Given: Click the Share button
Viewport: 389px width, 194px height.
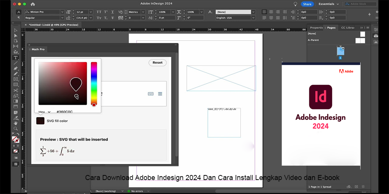Looking at the screenshot, I should [307, 4].
